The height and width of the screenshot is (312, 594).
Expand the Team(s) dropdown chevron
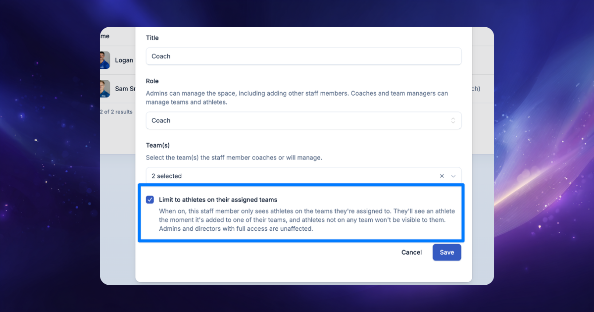click(x=453, y=176)
